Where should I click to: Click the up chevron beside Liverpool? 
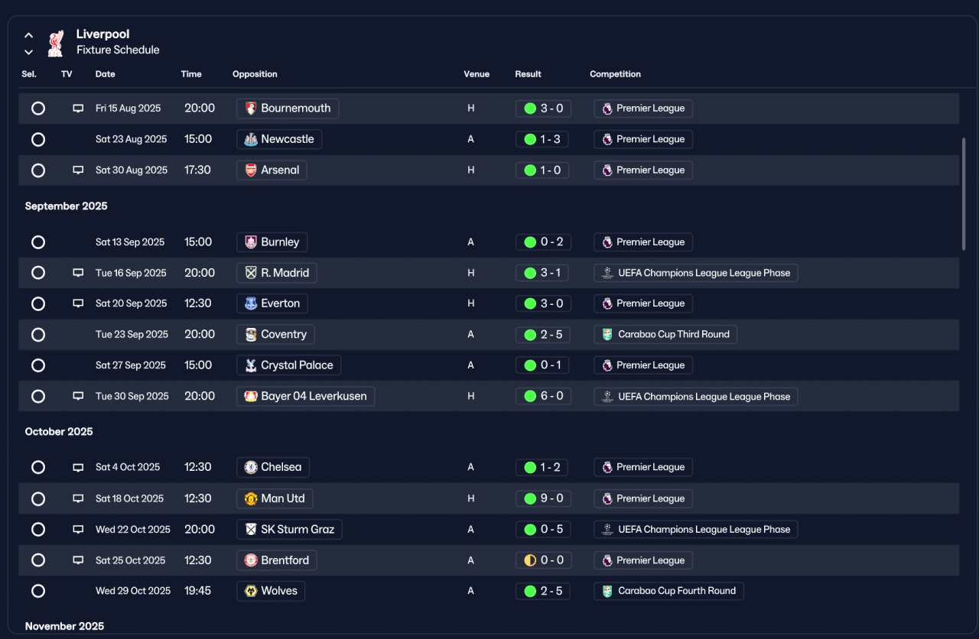[x=28, y=35]
